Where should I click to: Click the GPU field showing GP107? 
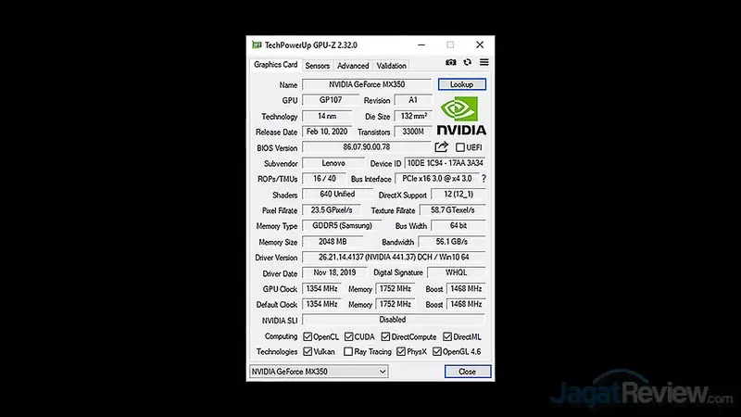pyautogui.click(x=331, y=100)
